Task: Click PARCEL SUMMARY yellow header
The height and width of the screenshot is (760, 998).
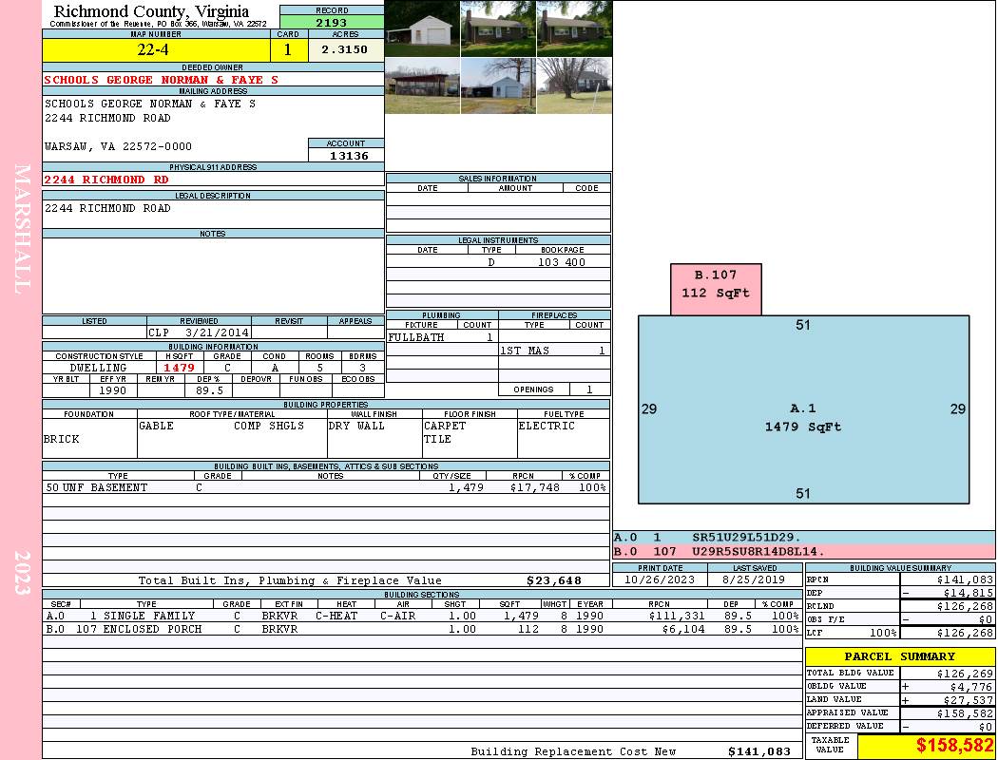Action: tap(900, 656)
